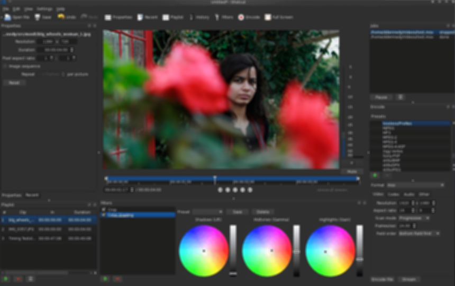Viewport: 455px width, 286px height.
Task: Click the Open File toolbar icon
Action: coord(7,17)
